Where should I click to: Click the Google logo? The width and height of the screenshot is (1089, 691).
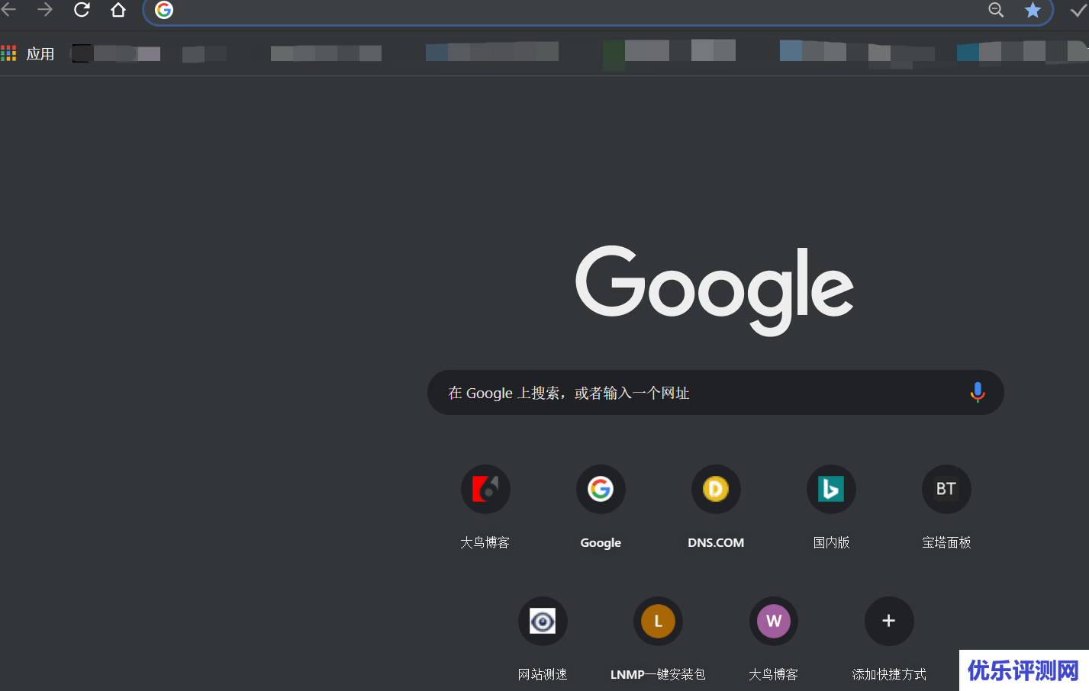(714, 291)
